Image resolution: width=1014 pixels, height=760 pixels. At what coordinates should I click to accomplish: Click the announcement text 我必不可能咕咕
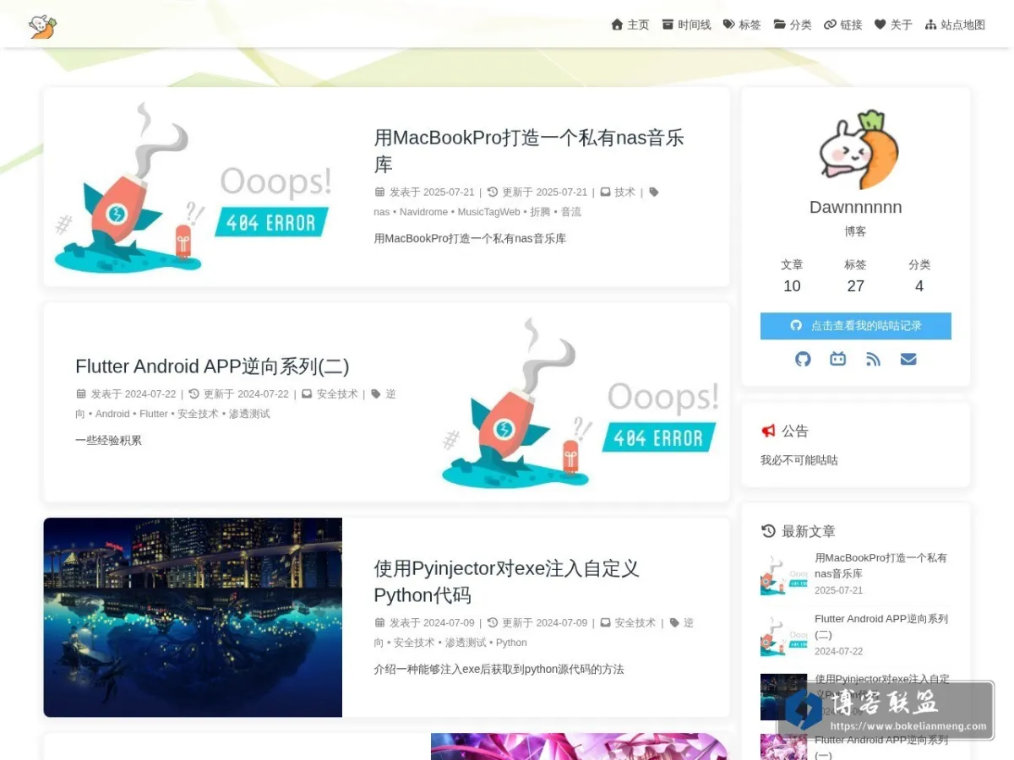click(x=799, y=460)
